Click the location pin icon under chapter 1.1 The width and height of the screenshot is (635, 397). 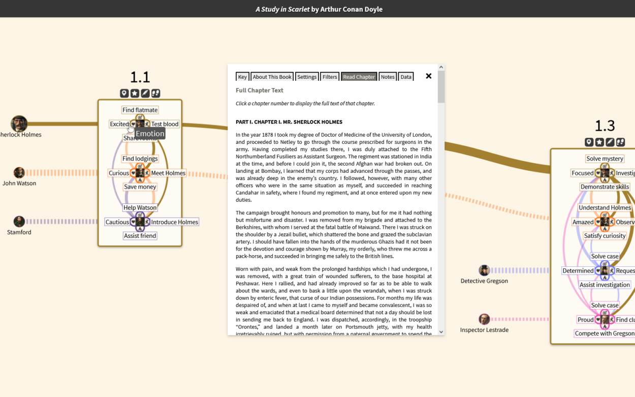(x=124, y=93)
